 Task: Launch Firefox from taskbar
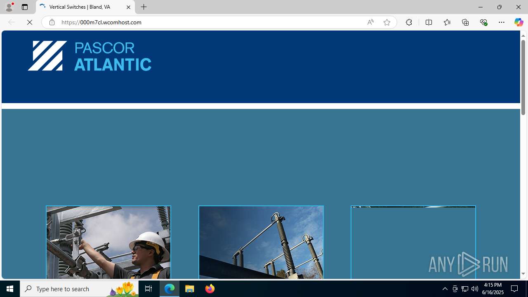pyautogui.click(x=210, y=289)
